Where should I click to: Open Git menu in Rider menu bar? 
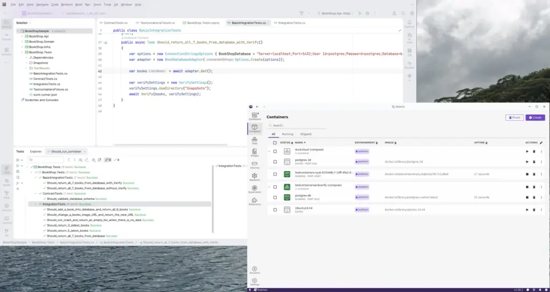click(x=116, y=4)
